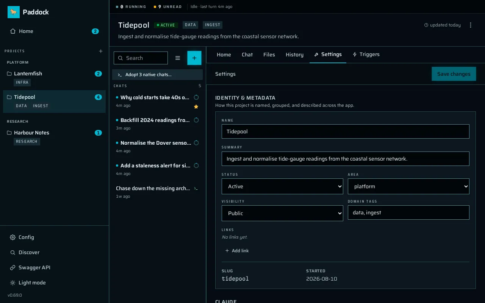
Task: Switch to the Home tab
Action: pyautogui.click(x=224, y=55)
